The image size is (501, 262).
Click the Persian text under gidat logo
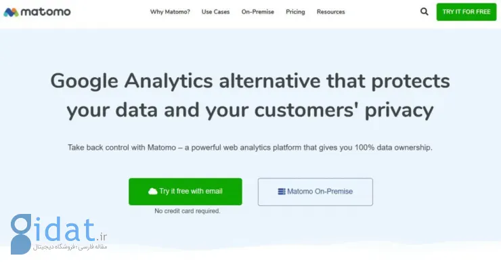point(70,247)
